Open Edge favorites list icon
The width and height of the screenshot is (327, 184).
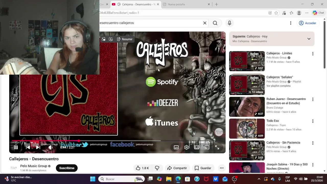(291, 13)
